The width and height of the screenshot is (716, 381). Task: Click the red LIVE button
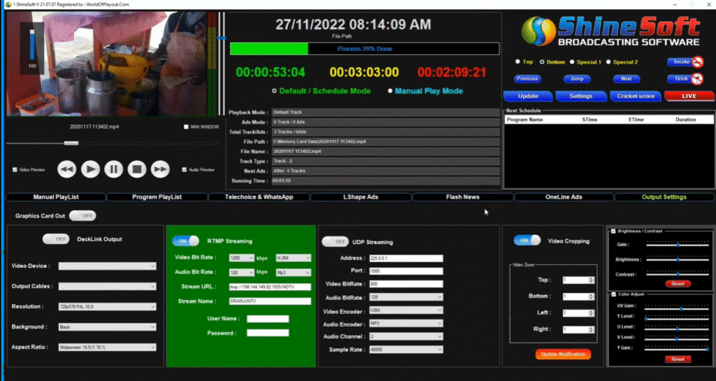point(689,96)
